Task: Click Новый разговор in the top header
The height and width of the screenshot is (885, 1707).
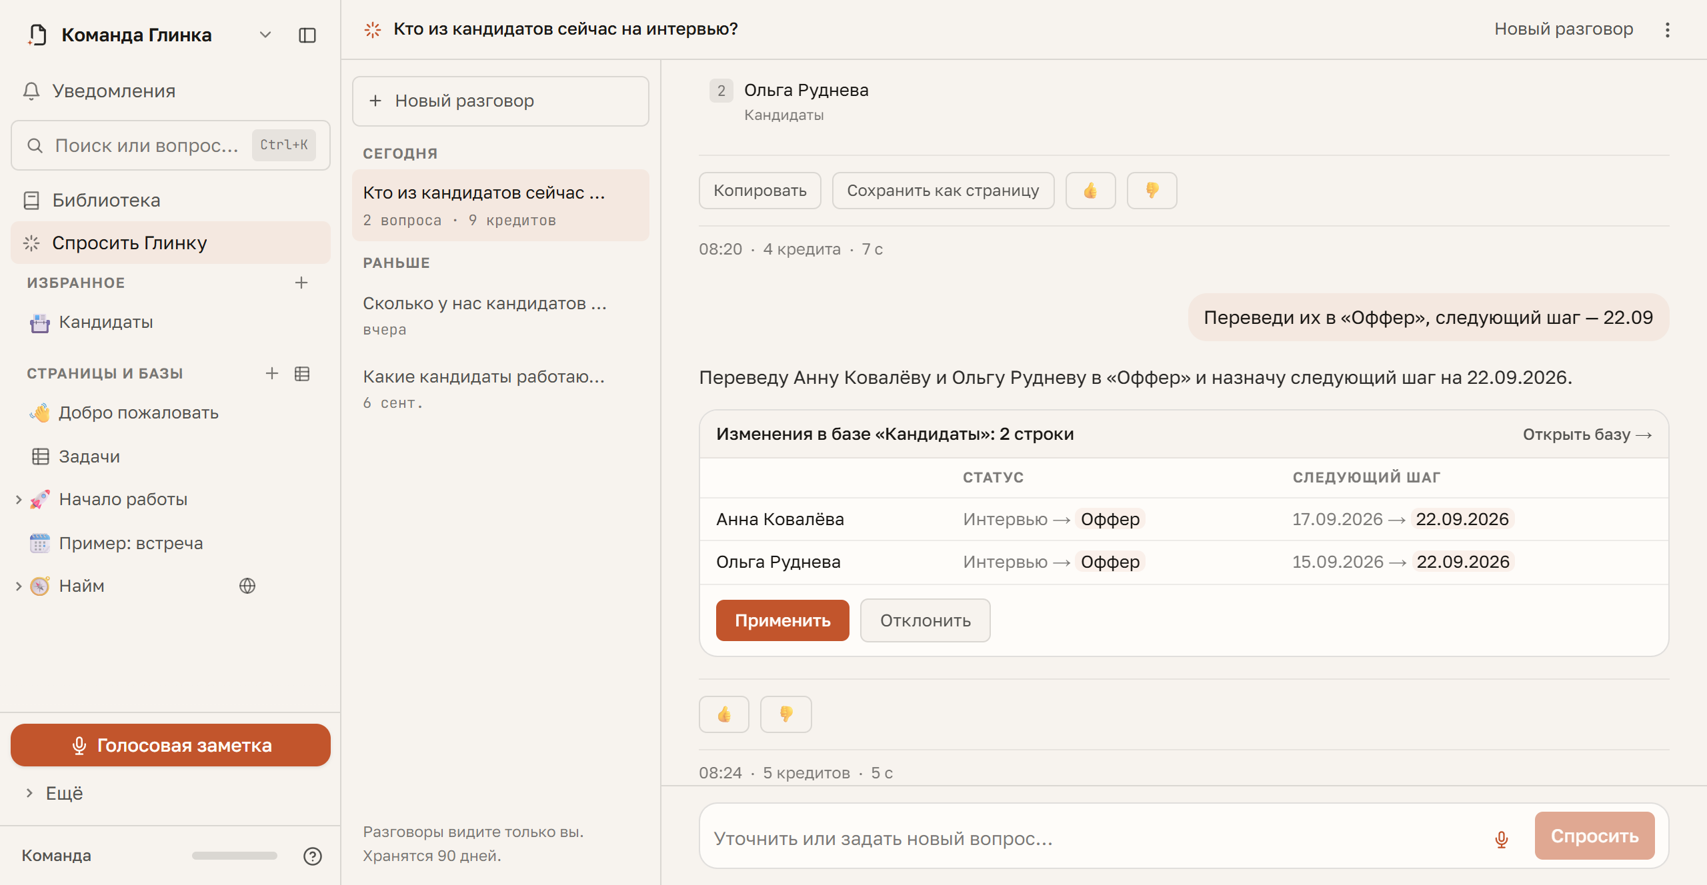Action: 1564,29
